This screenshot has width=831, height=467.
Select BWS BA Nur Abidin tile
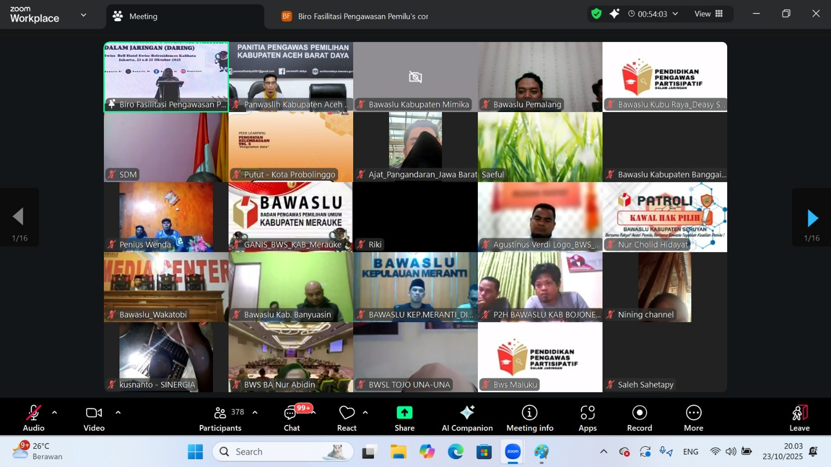click(x=291, y=357)
